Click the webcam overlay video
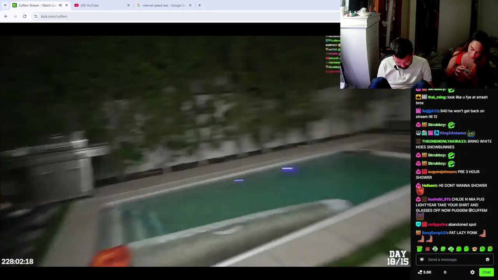 [419, 44]
